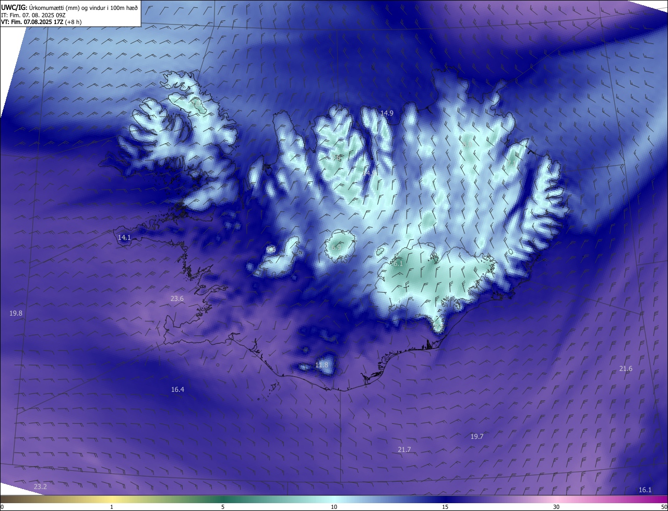The width and height of the screenshot is (668, 511).
Task: Click the '15' tick label on the color scale
Action: (x=445, y=507)
